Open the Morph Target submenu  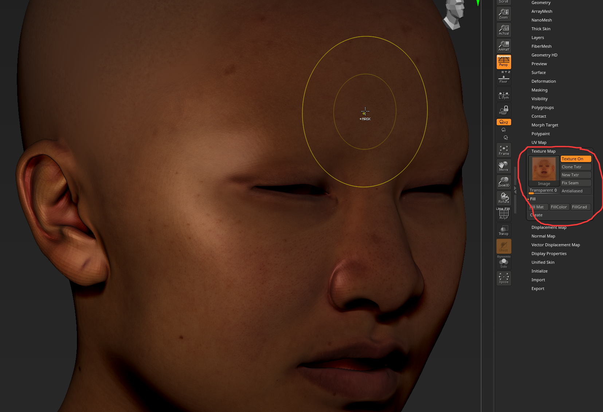545,125
